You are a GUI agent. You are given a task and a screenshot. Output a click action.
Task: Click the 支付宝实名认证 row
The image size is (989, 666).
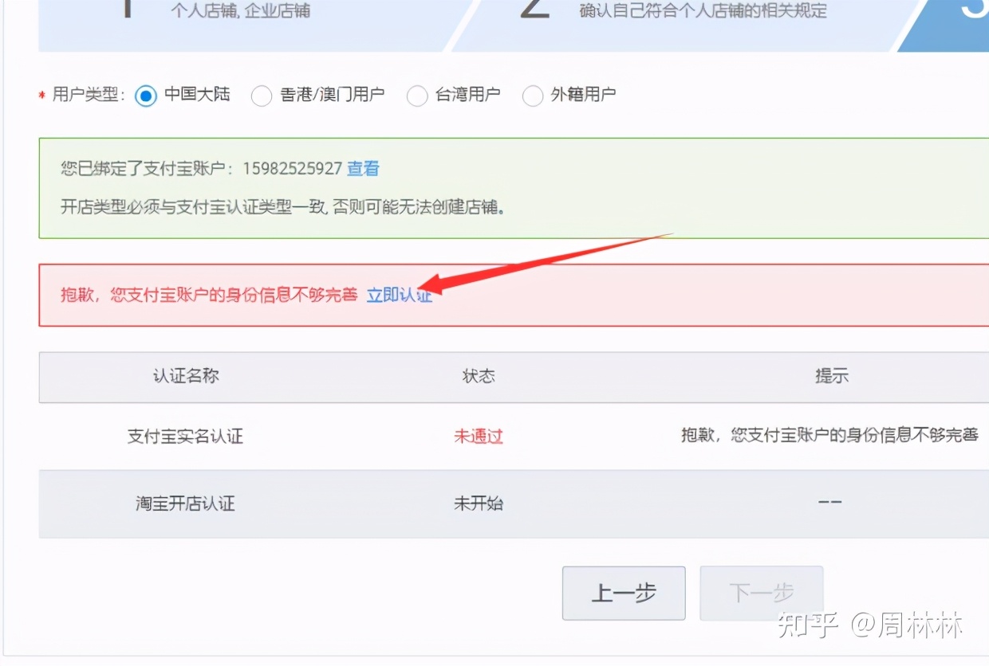click(185, 437)
